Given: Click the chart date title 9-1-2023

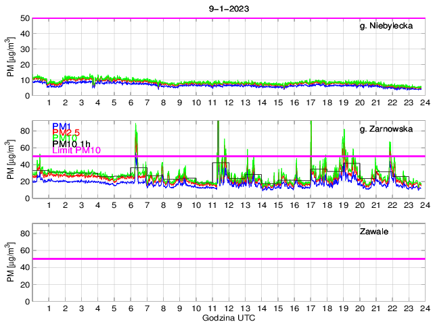Looking at the screenshot, I should 228,7.
